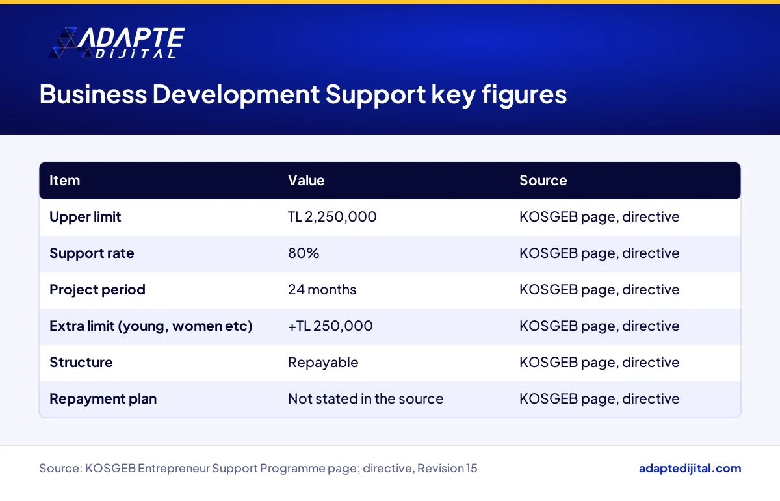Screen dimensions: 780x501
Task: Click the Adapte Dijital logo
Action: (117, 44)
